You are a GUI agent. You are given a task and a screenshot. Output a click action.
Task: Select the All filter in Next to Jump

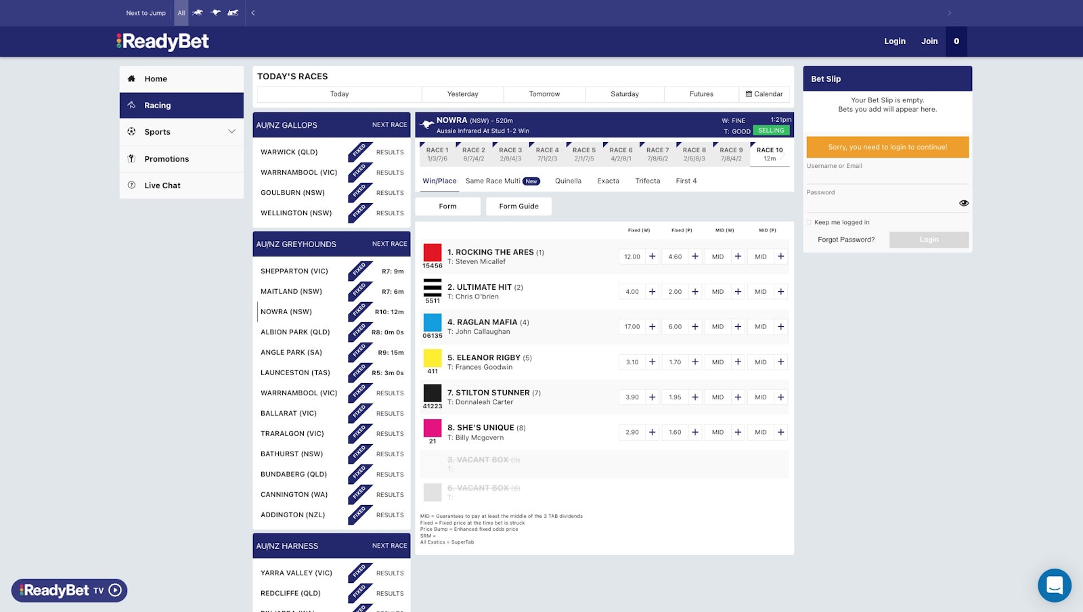tap(181, 13)
